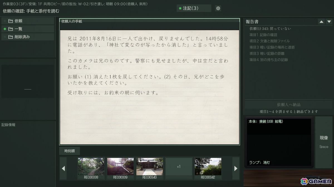Click the 削除済み folder icon
Viewport: 334px width, 187px height.
[11, 37]
